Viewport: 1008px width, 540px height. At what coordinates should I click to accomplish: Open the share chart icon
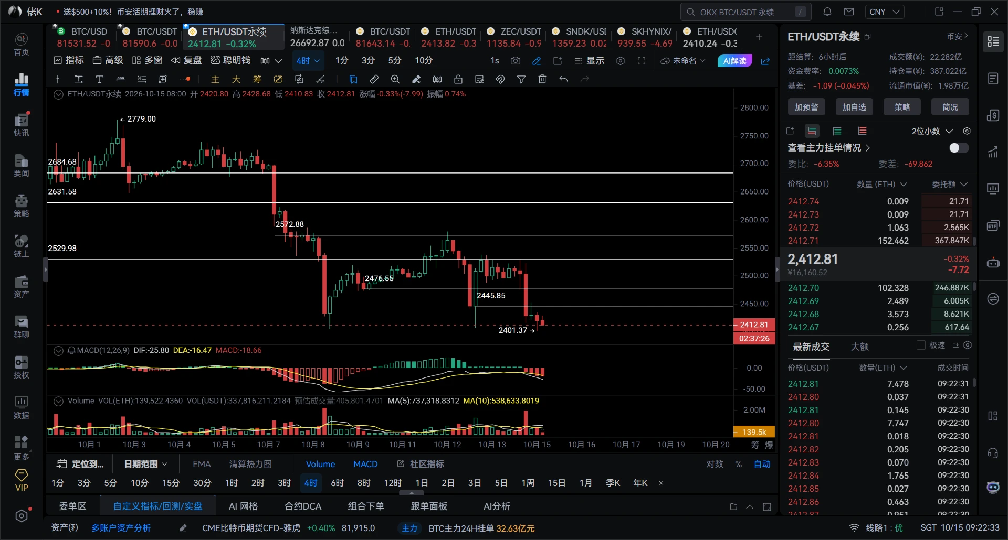click(x=765, y=61)
